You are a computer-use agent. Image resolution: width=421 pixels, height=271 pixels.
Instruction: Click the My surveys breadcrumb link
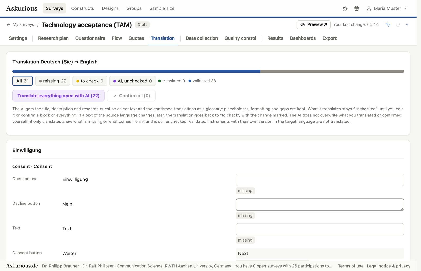tap(23, 24)
